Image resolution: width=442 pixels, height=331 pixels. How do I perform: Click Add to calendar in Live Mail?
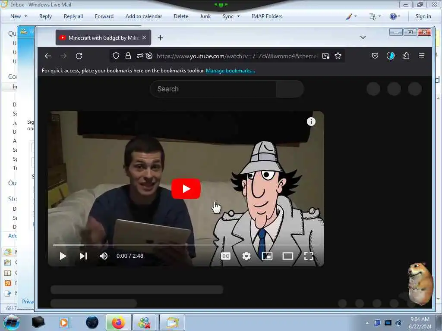coord(144,16)
